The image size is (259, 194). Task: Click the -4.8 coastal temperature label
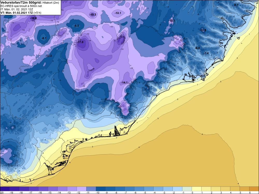point(203,76)
